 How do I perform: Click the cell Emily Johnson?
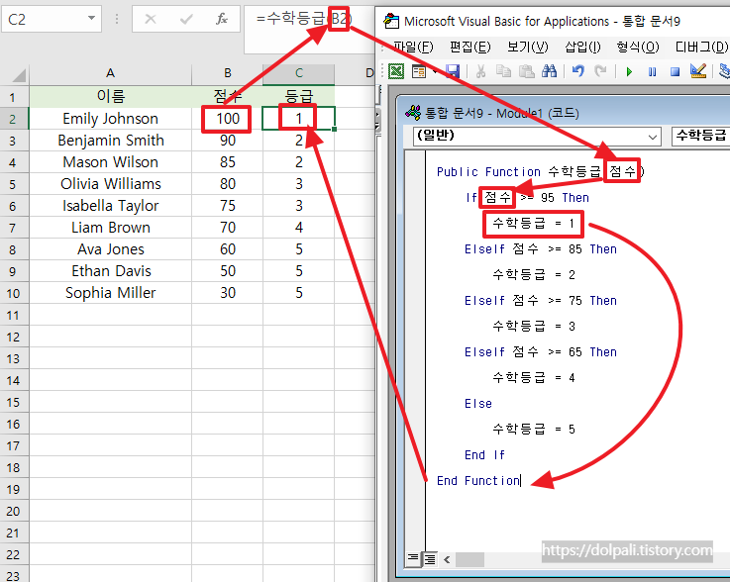tap(110, 119)
